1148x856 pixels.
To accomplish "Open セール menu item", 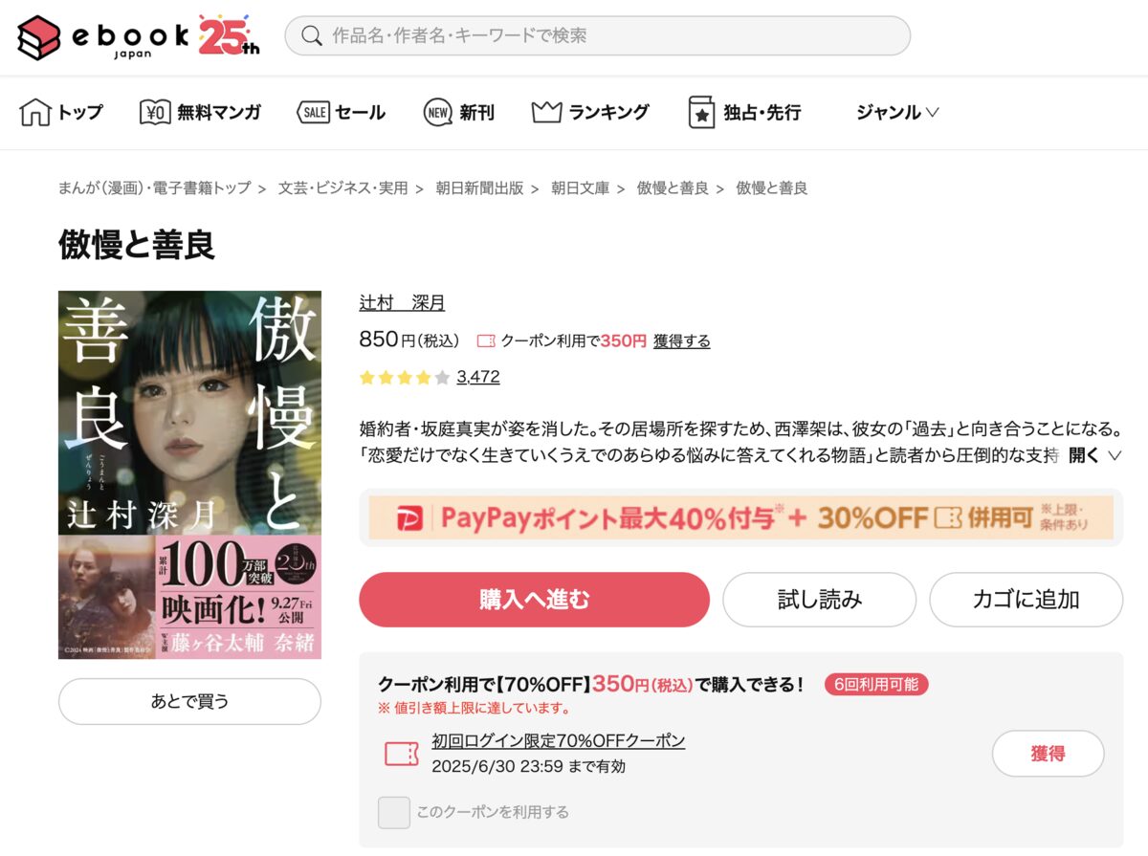I will point(361,112).
